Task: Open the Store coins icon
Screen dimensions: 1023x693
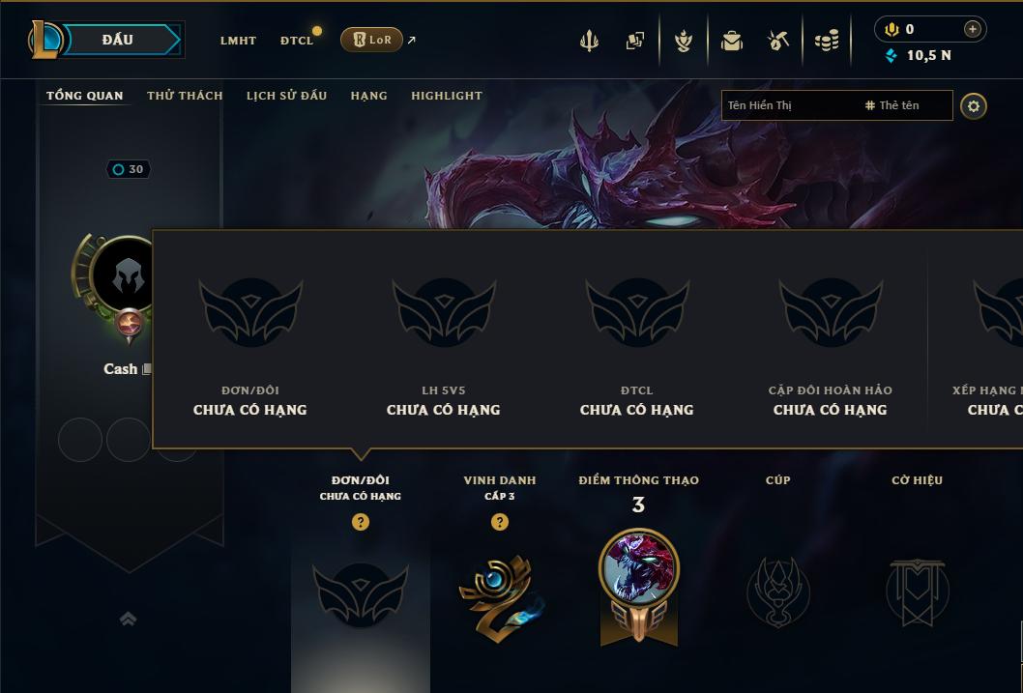Action: [827, 41]
